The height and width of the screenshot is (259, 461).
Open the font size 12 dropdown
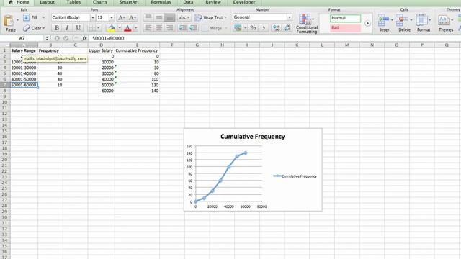(x=112, y=17)
